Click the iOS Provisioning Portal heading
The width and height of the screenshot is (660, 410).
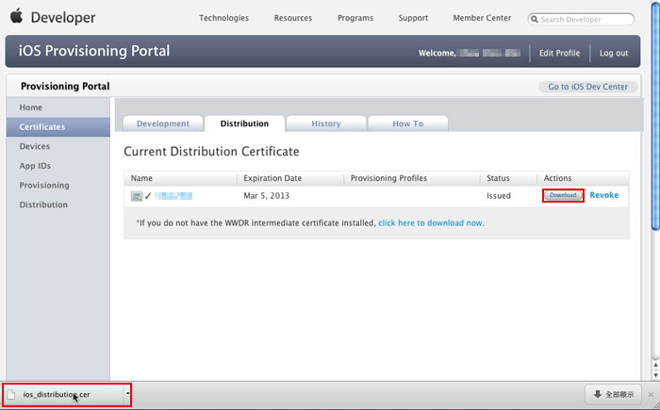pos(94,51)
